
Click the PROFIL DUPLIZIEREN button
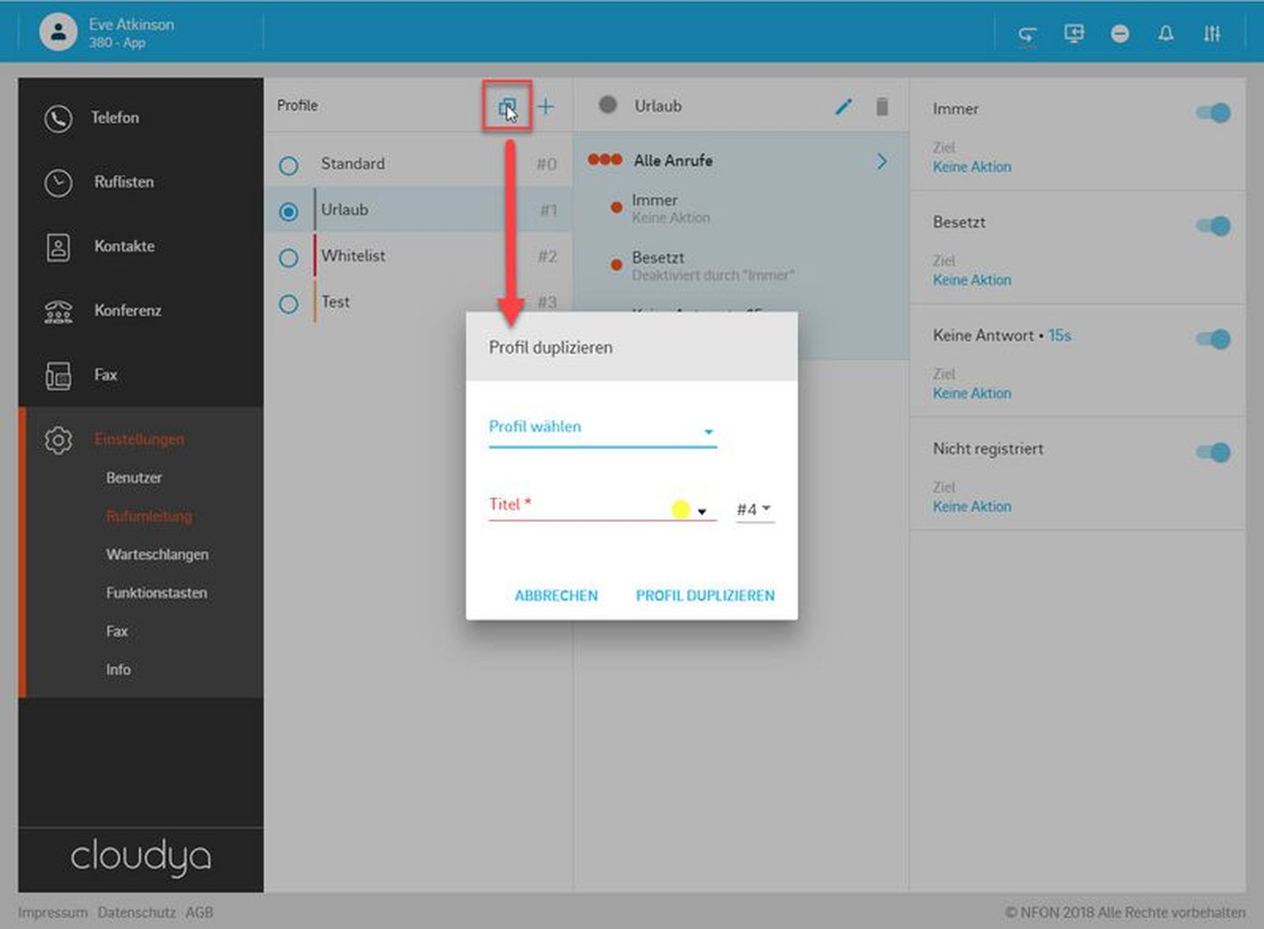click(705, 595)
